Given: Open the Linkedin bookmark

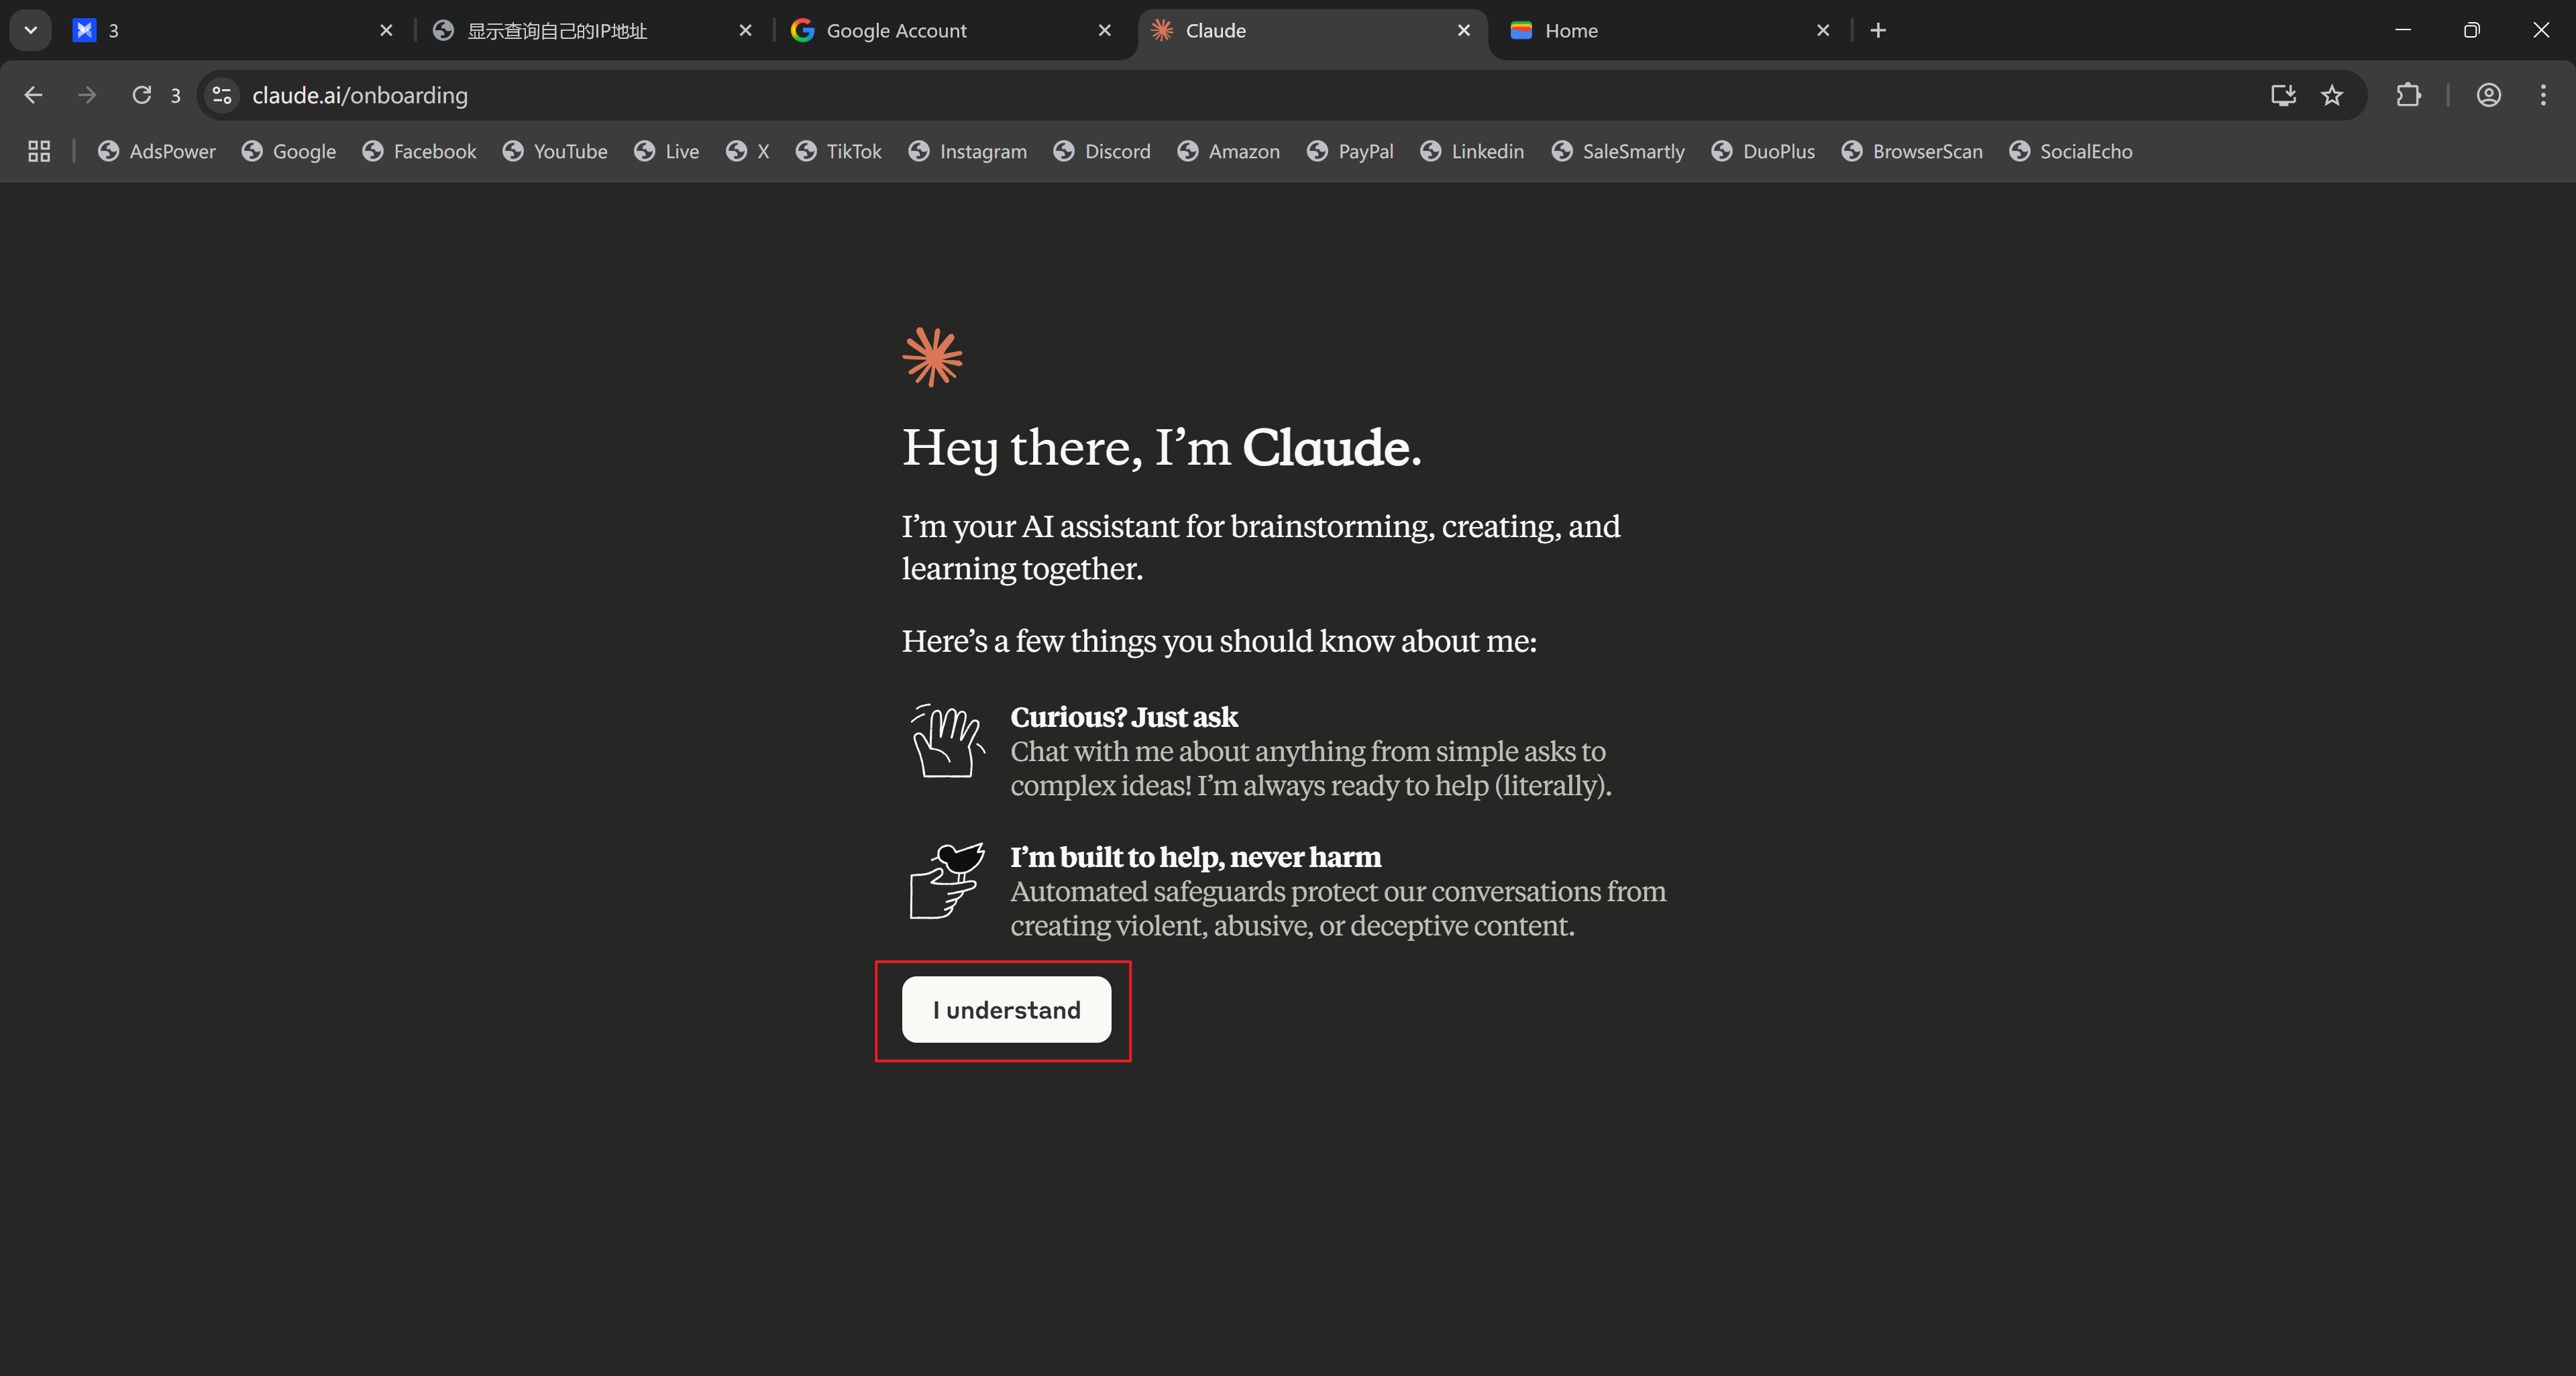Looking at the screenshot, I should tap(1472, 151).
